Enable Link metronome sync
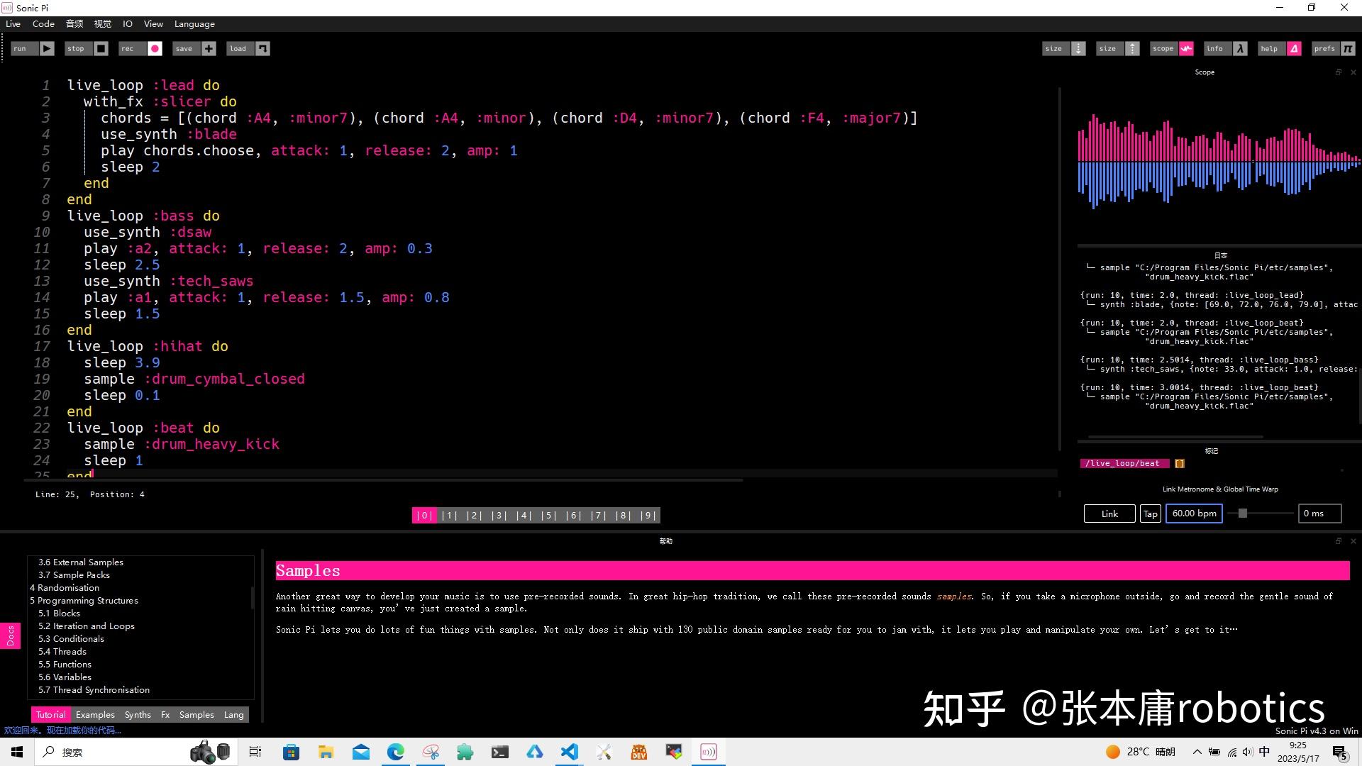The image size is (1362, 766). coord(1109,513)
